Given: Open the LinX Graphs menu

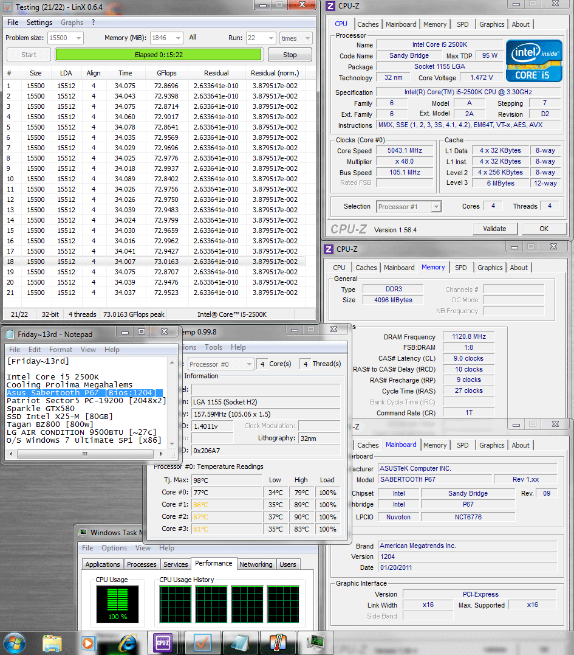Looking at the screenshot, I should coord(72,23).
